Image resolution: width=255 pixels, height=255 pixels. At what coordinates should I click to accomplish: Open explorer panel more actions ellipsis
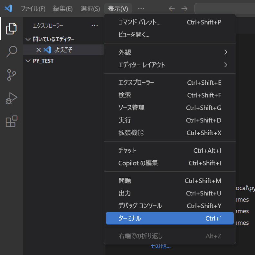click(94, 25)
